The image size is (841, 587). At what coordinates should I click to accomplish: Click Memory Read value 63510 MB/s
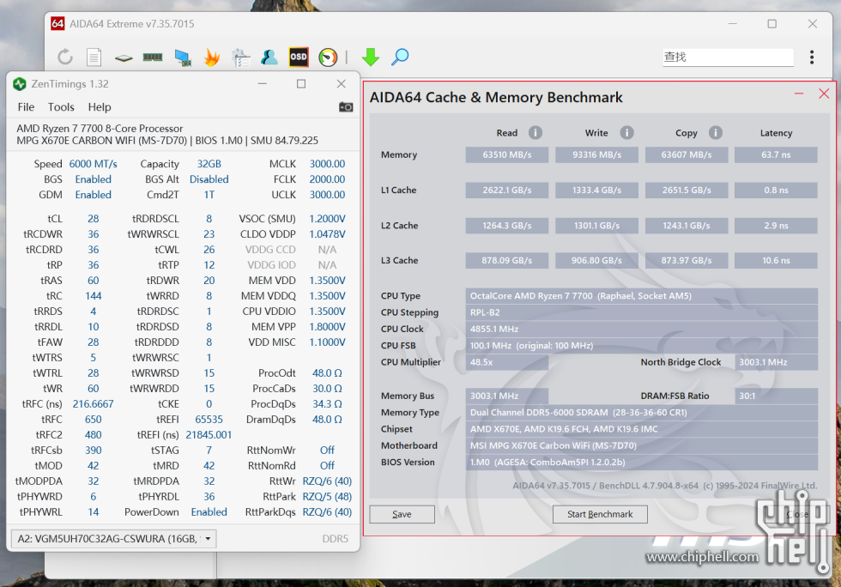(507, 154)
